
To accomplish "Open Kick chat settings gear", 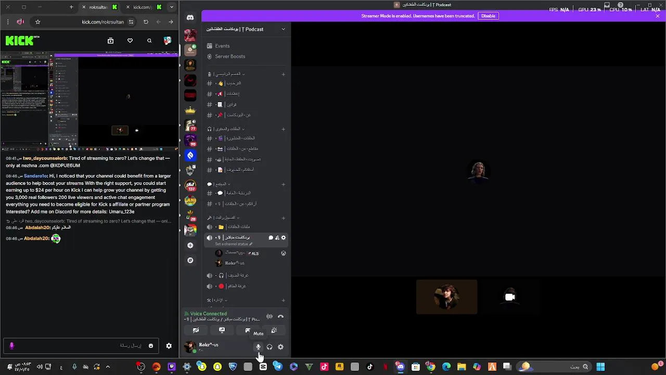I will tap(169, 346).
